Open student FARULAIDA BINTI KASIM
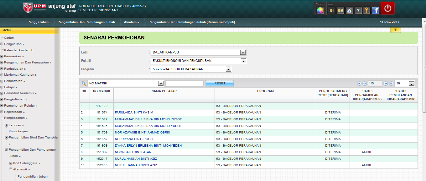This screenshot has width=426, height=181. [x=134, y=113]
